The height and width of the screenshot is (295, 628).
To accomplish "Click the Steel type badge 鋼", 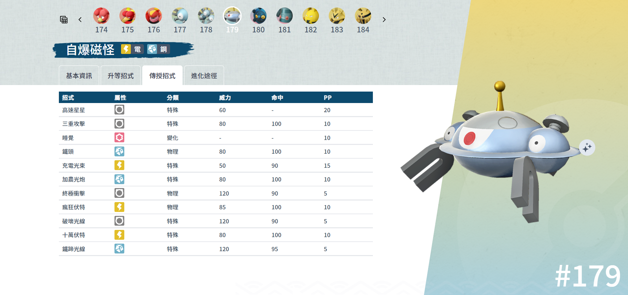I will [x=158, y=49].
